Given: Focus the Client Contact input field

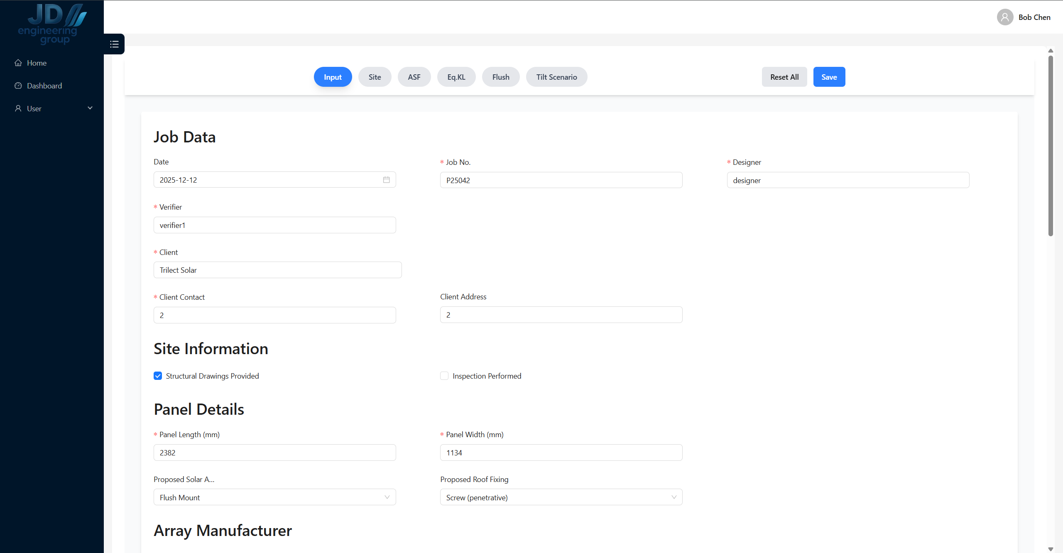Looking at the screenshot, I should point(275,315).
